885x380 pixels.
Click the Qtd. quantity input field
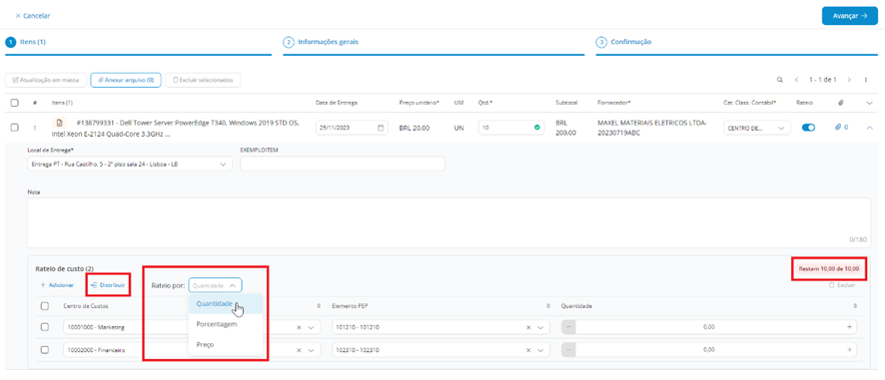(511, 128)
